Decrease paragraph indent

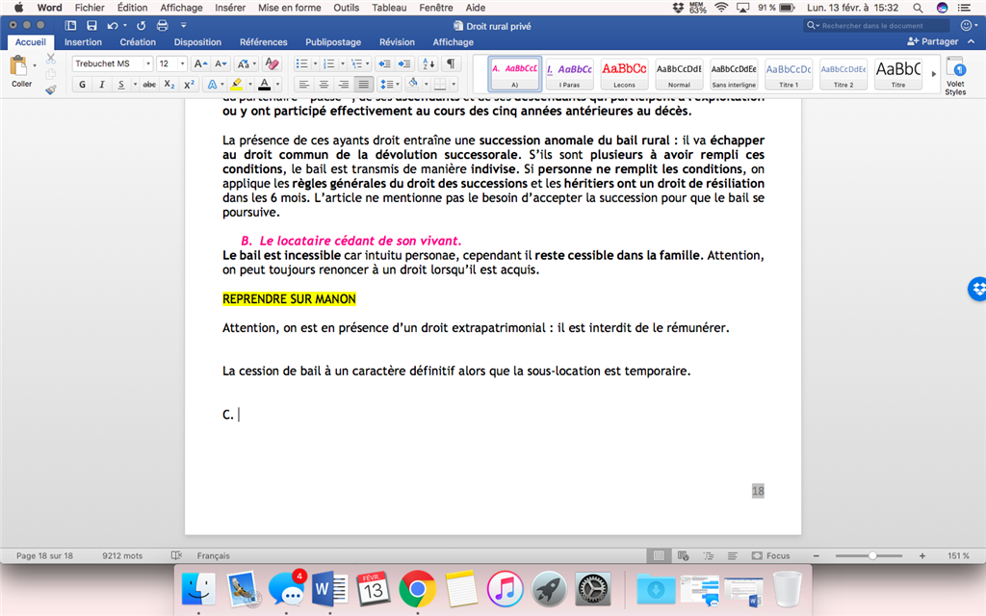coord(384,64)
